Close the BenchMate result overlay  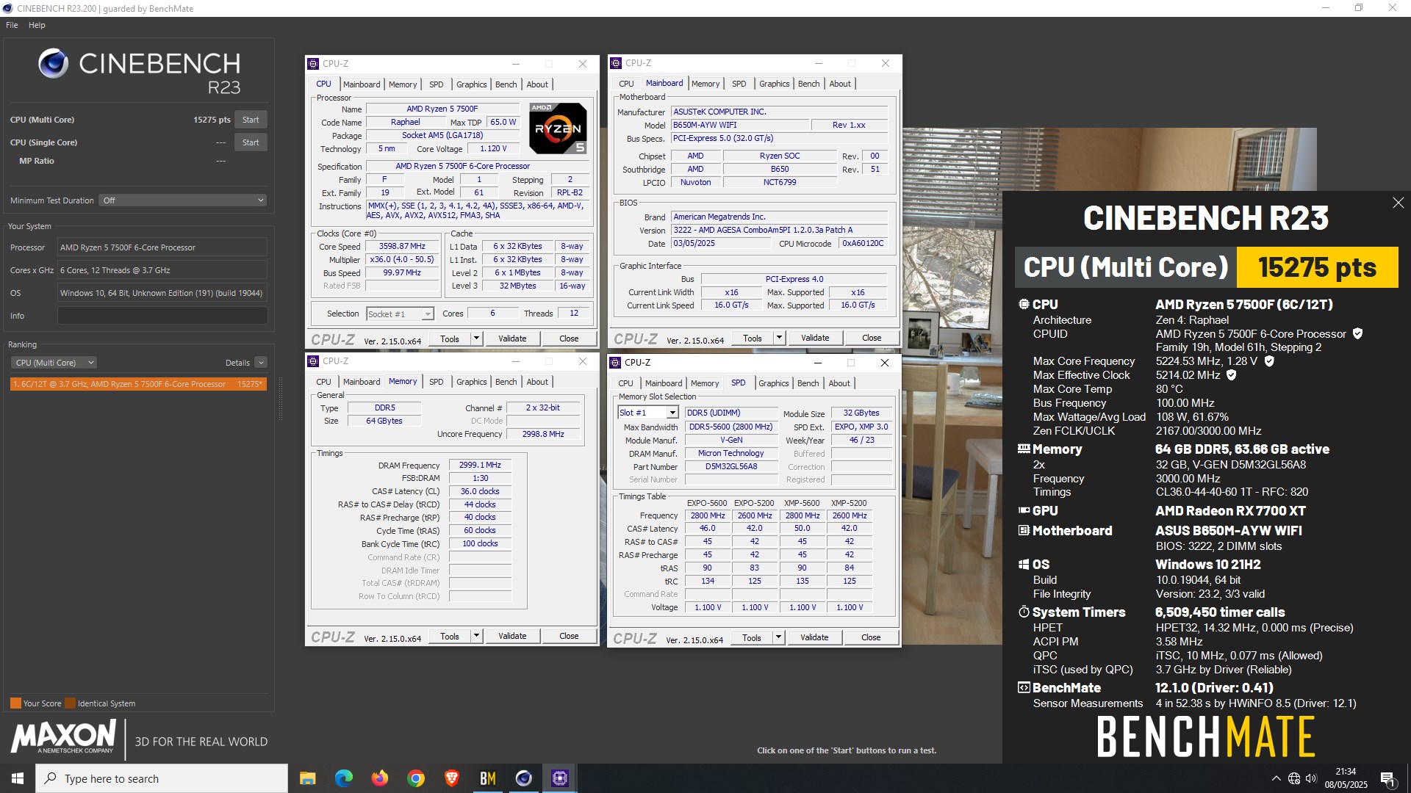point(1398,203)
